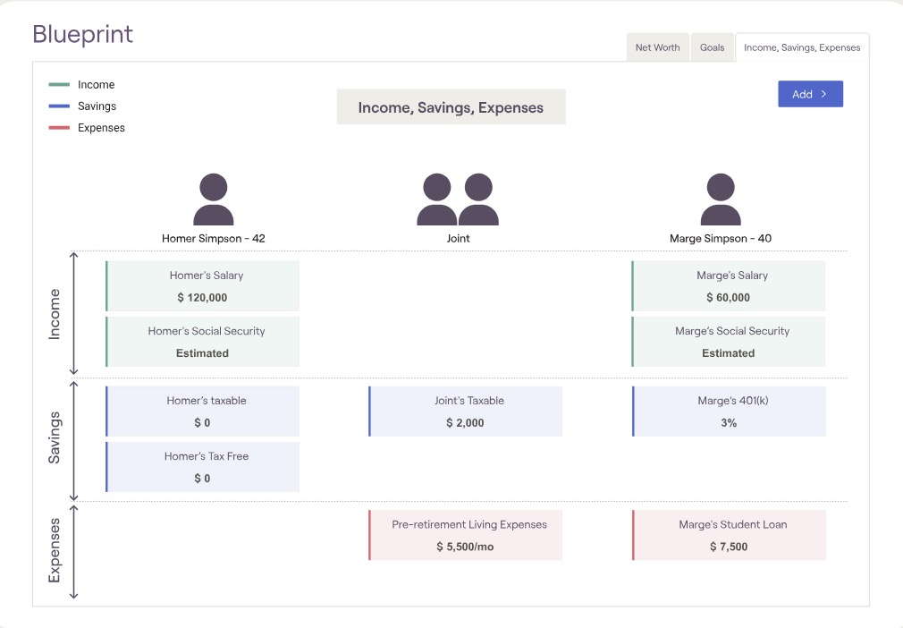Switch to the Net Worth tab
Screen dimensions: 903x628
click(657, 47)
